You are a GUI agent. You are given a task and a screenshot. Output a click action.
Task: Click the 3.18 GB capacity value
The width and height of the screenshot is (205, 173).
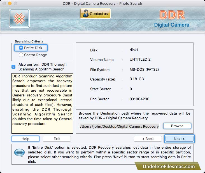coord(137,79)
